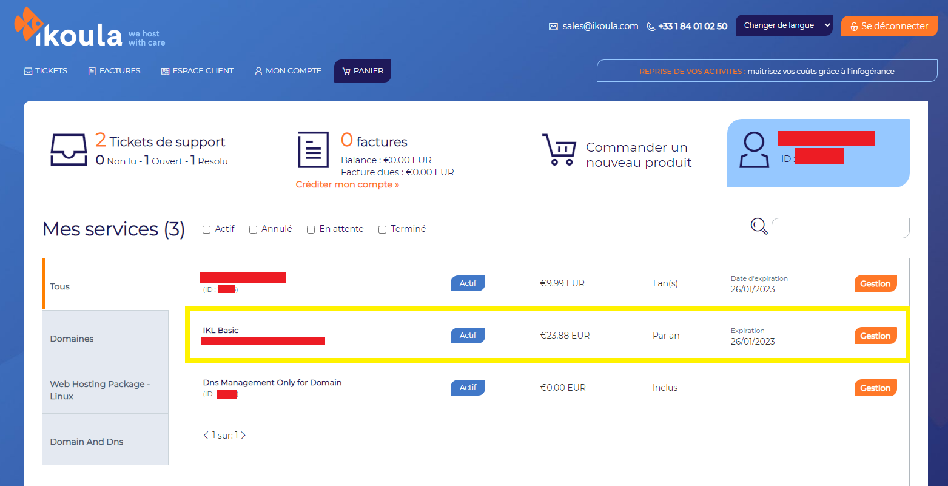Click the services search input field
This screenshot has width=948, height=486.
coord(840,228)
